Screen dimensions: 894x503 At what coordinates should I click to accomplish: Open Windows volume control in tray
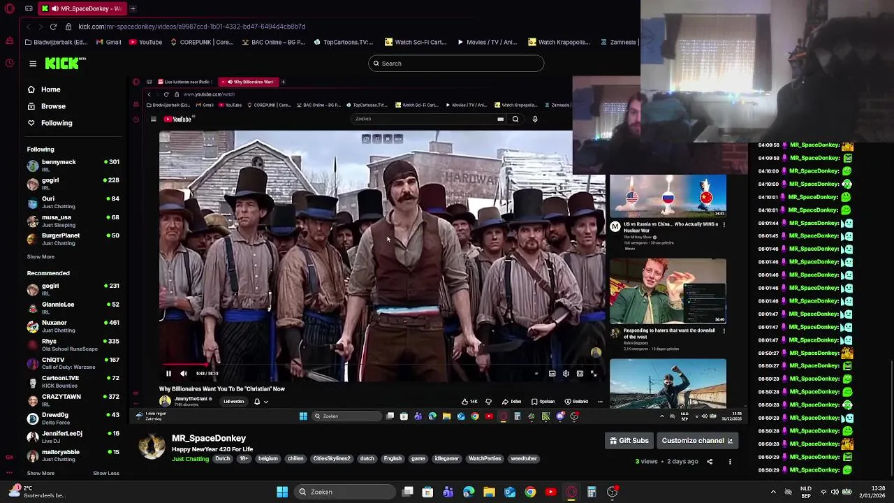tap(835, 492)
